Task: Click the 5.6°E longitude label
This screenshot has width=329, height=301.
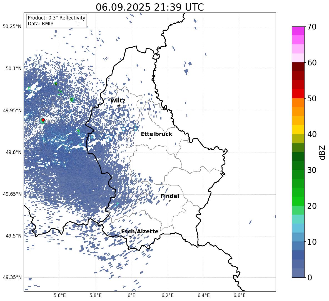Action: tap(60, 295)
